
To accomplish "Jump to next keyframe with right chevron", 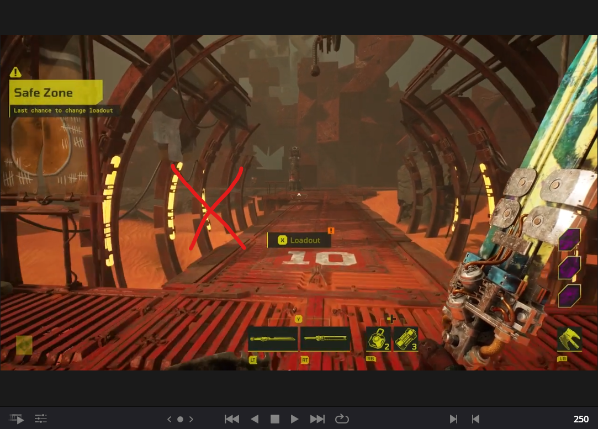I will (x=192, y=419).
